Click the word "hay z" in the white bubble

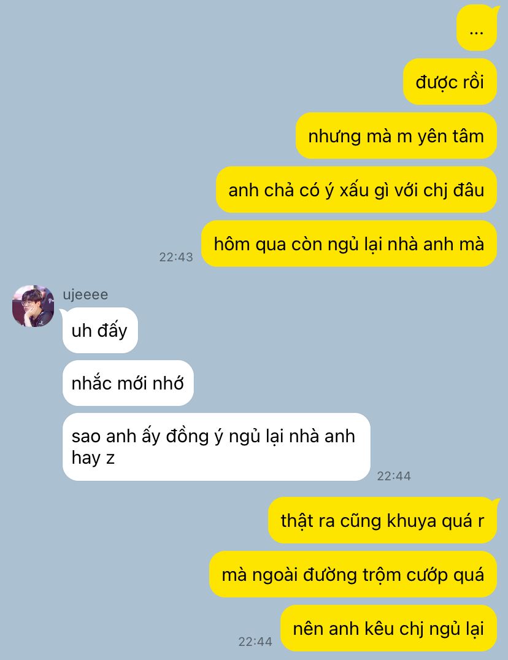point(93,458)
